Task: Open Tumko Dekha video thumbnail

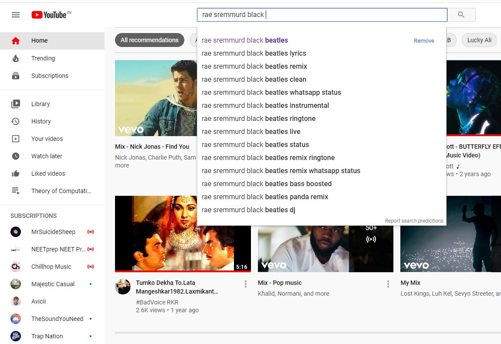Action: click(183, 234)
